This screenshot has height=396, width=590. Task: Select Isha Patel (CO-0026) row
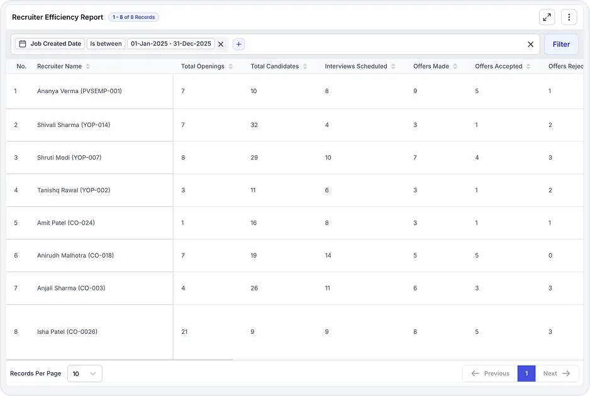tap(294, 332)
